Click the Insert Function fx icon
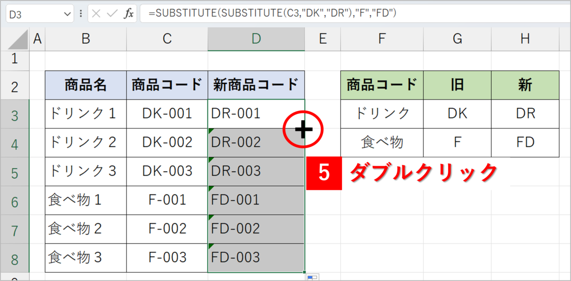This screenshot has width=571, height=281. 129,14
